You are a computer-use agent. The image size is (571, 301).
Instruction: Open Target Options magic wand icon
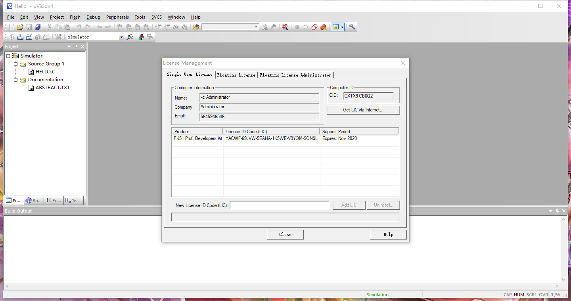coord(130,37)
